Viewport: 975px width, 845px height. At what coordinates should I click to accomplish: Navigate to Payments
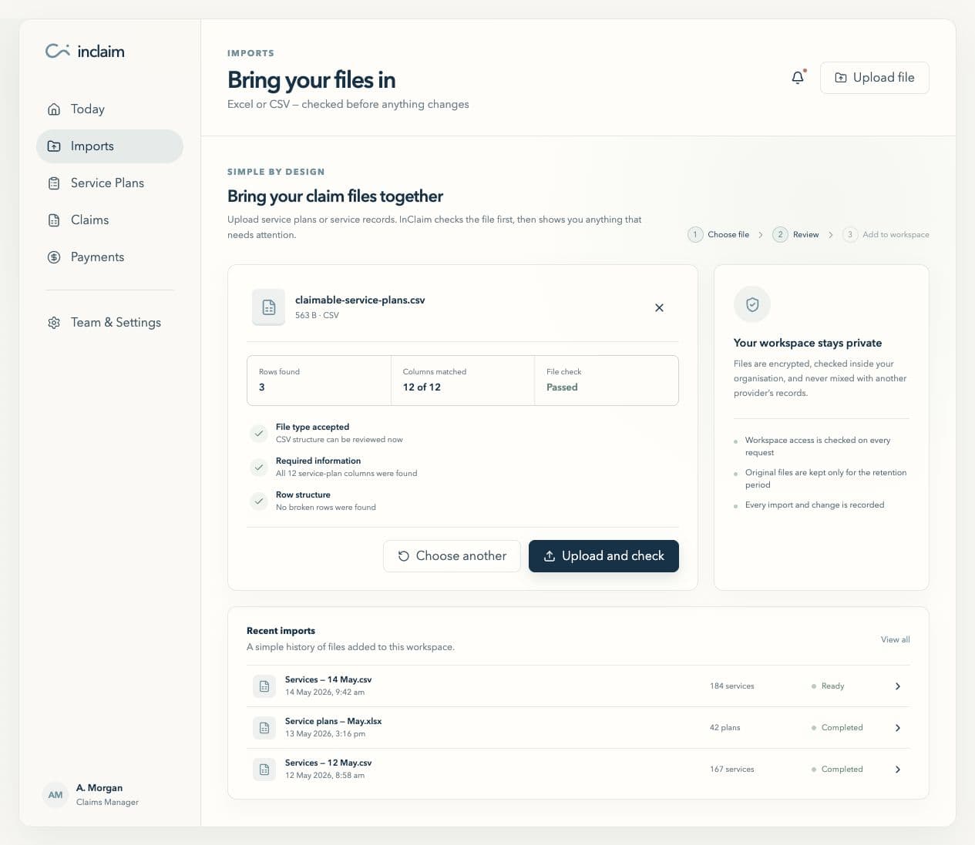pyautogui.click(x=109, y=257)
